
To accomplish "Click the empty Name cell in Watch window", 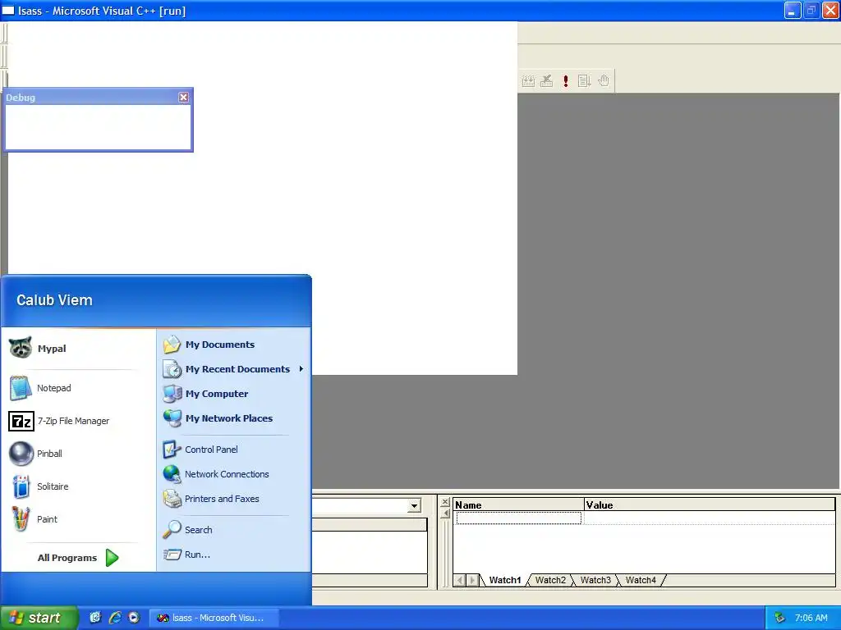I will pos(519,518).
